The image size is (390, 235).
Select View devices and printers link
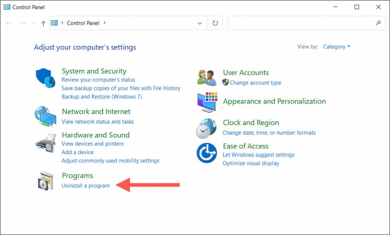coord(93,144)
